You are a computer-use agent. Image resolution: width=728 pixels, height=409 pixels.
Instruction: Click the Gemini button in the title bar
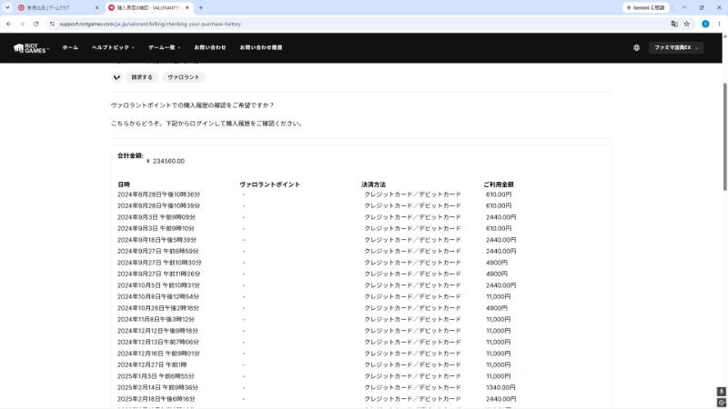(x=645, y=7)
